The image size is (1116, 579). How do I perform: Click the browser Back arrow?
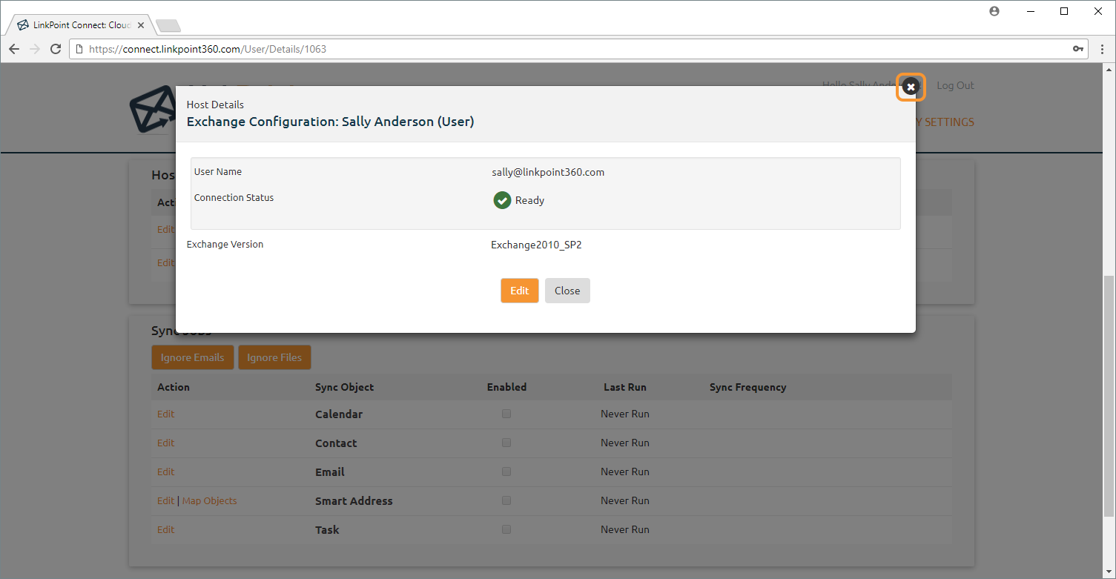click(14, 49)
